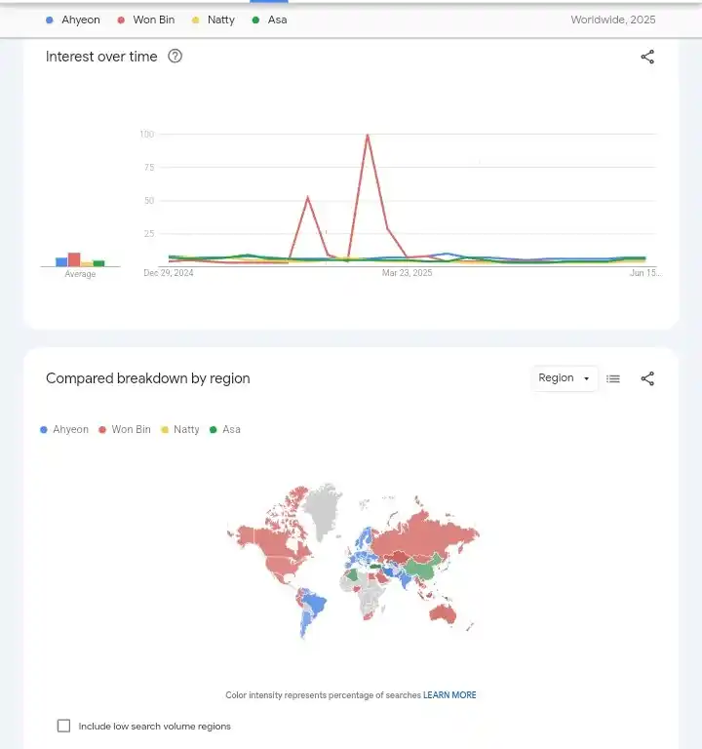Viewport: 702px width, 749px height.
Task: Click the Worldwide, 2025 filter text
Action: 612,20
